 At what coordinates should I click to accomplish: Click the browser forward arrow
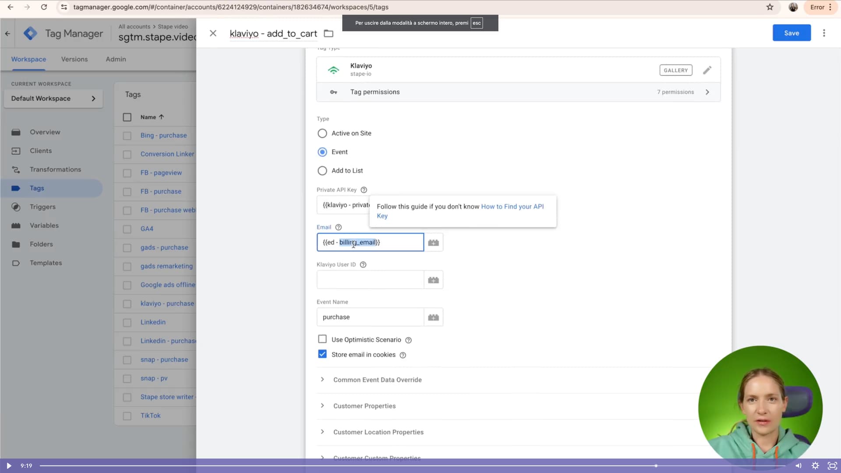[27, 7]
